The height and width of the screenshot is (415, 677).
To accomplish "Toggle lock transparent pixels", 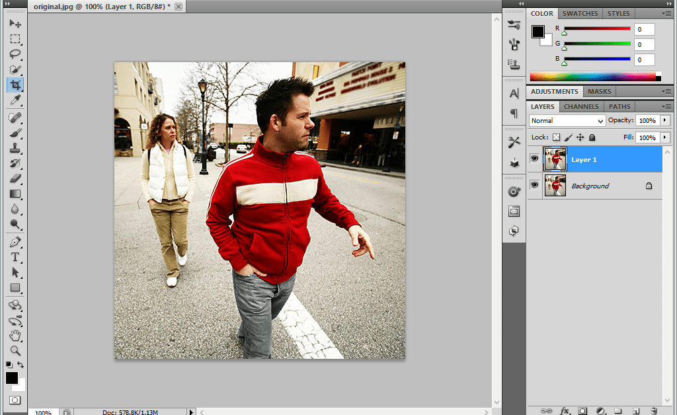I will (557, 137).
